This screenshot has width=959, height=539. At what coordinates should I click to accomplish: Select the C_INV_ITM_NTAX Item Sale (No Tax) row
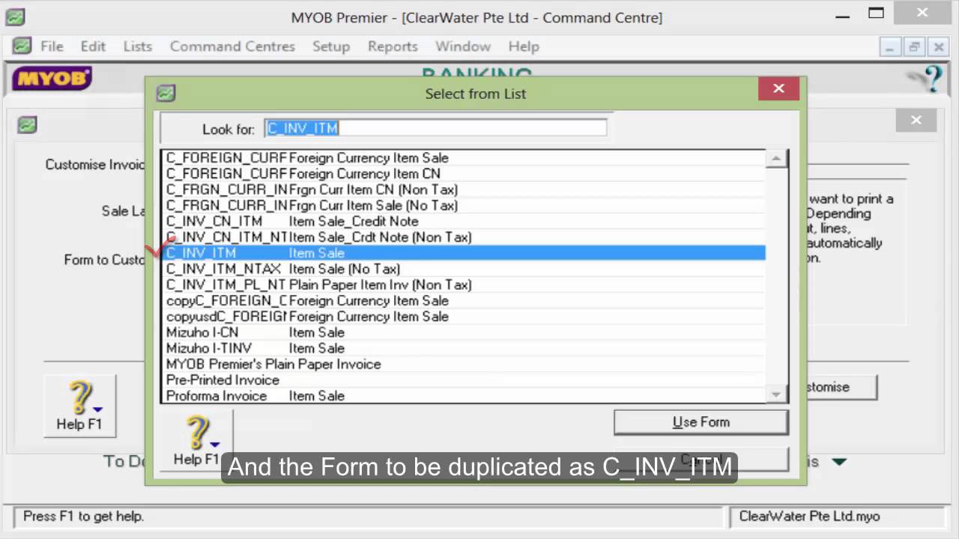[x=464, y=269]
